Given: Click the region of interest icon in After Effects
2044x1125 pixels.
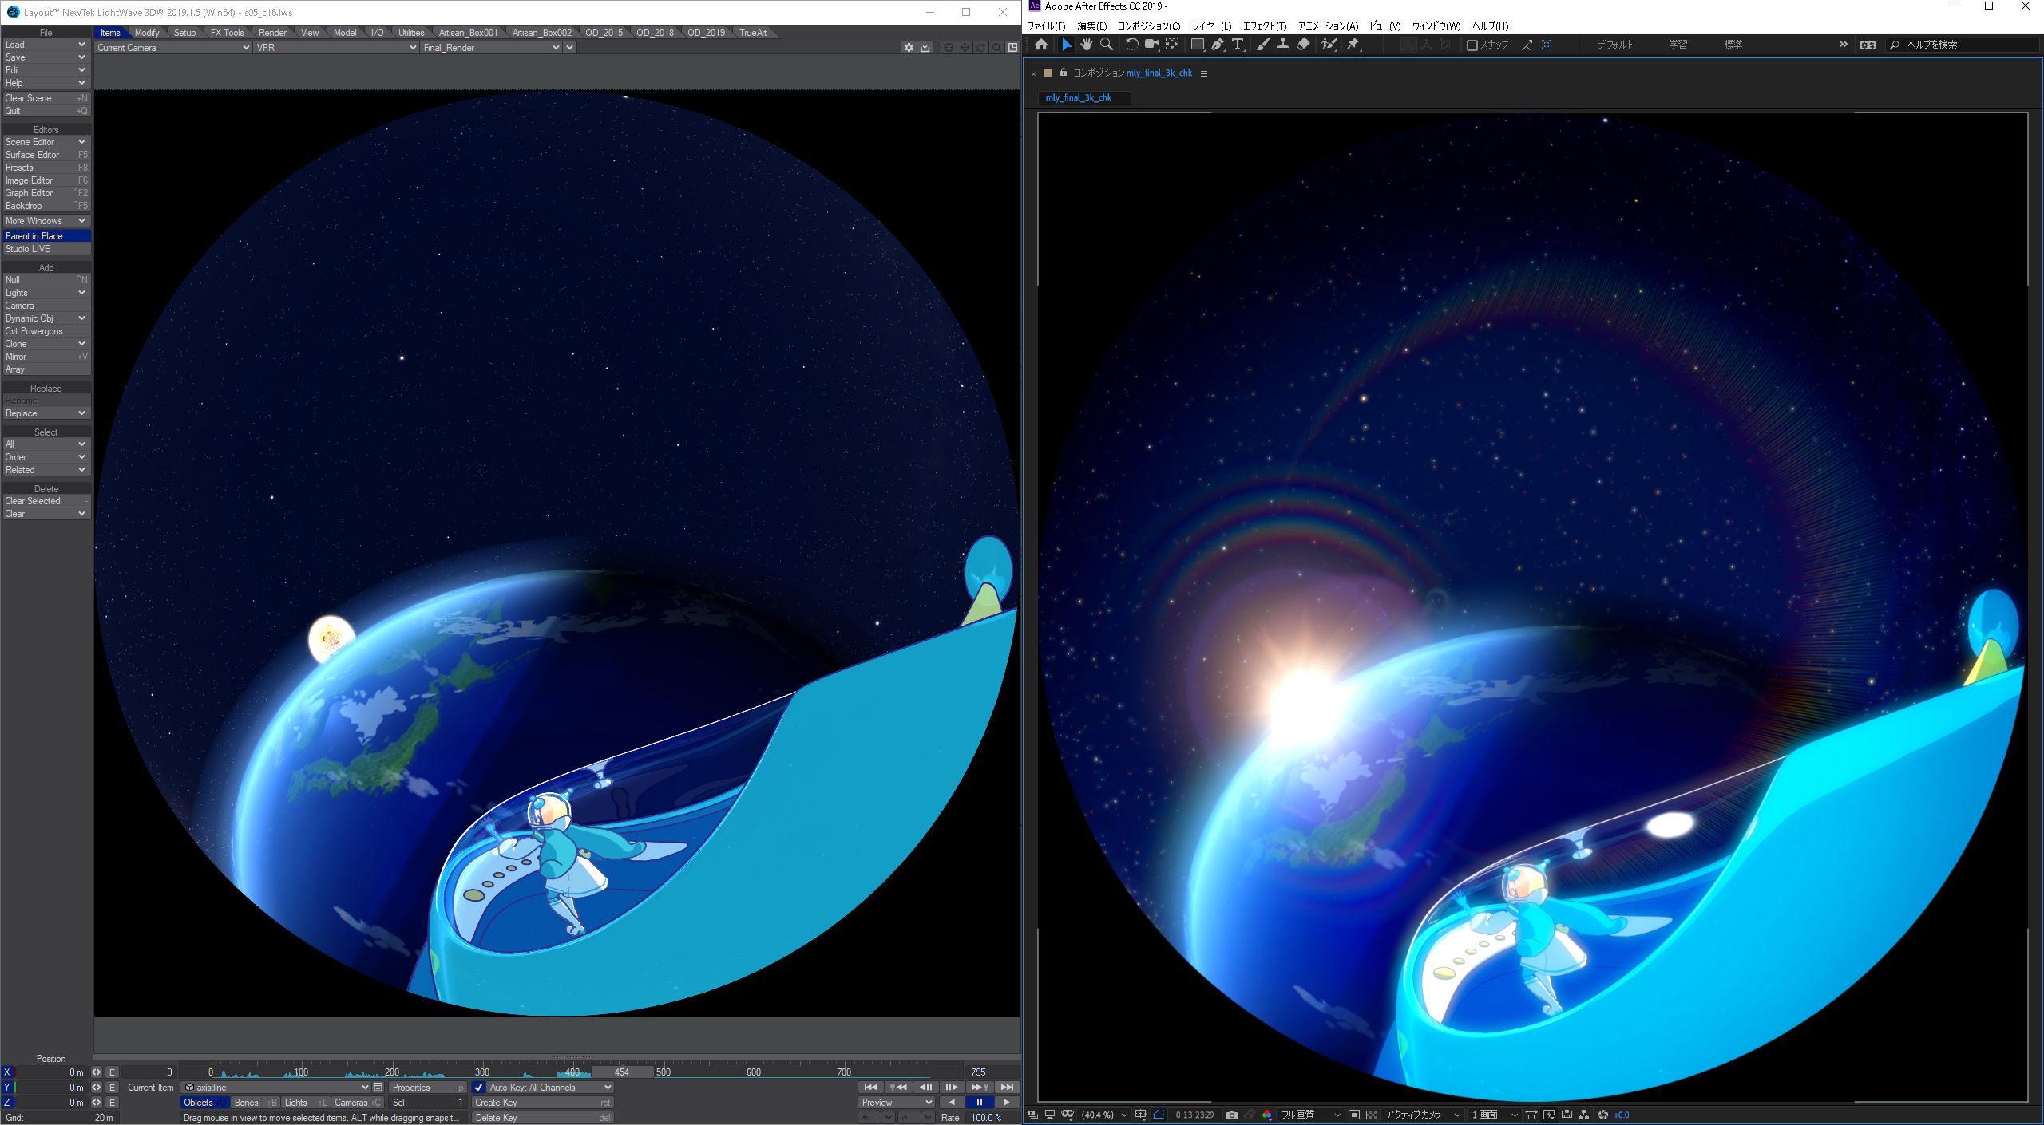Looking at the screenshot, I should click(1354, 1115).
